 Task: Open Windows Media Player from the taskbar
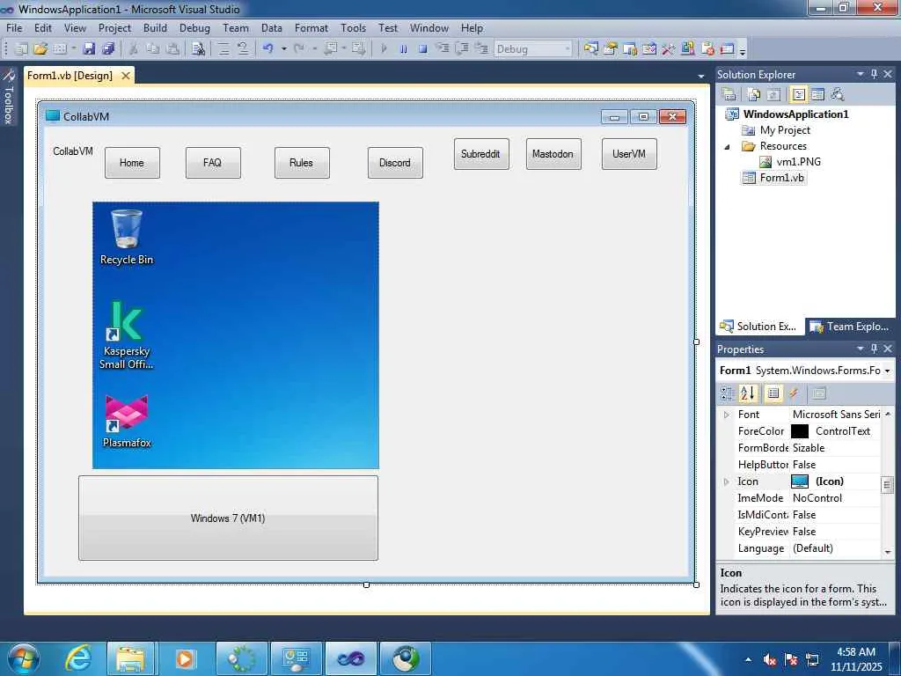tap(185, 658)
